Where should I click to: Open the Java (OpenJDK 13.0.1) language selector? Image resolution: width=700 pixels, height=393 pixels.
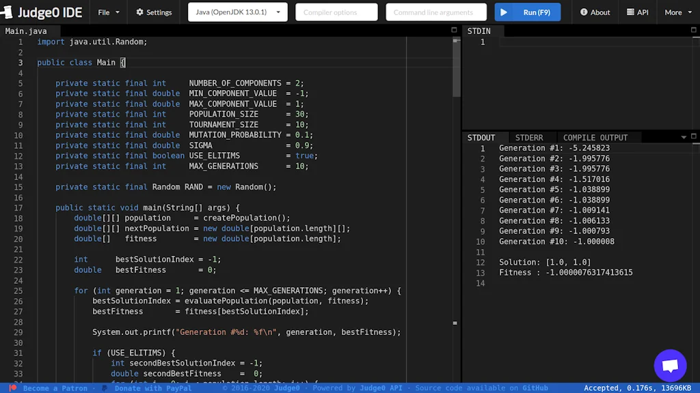click(237, 12)
